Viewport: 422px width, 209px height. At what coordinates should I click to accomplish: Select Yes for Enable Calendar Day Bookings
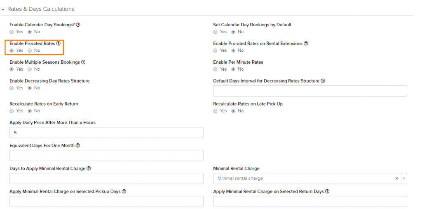[12, 32]
